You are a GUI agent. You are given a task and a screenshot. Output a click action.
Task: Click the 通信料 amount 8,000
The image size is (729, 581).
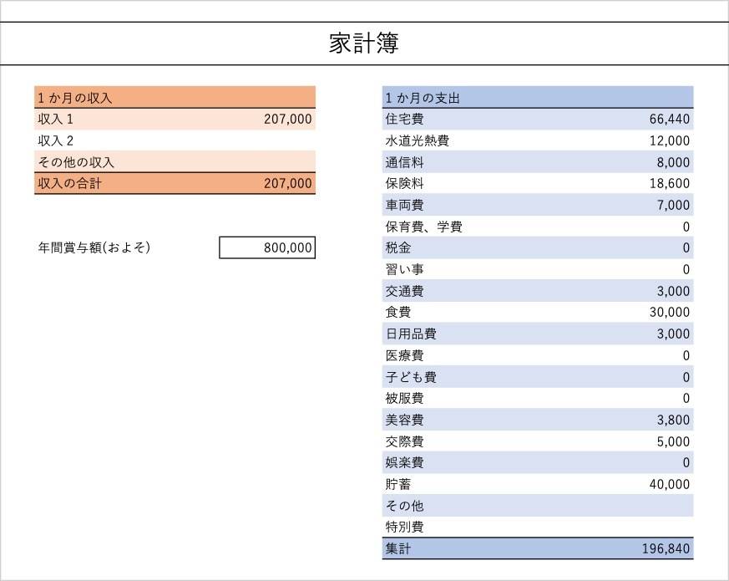(x=673, y=162)
